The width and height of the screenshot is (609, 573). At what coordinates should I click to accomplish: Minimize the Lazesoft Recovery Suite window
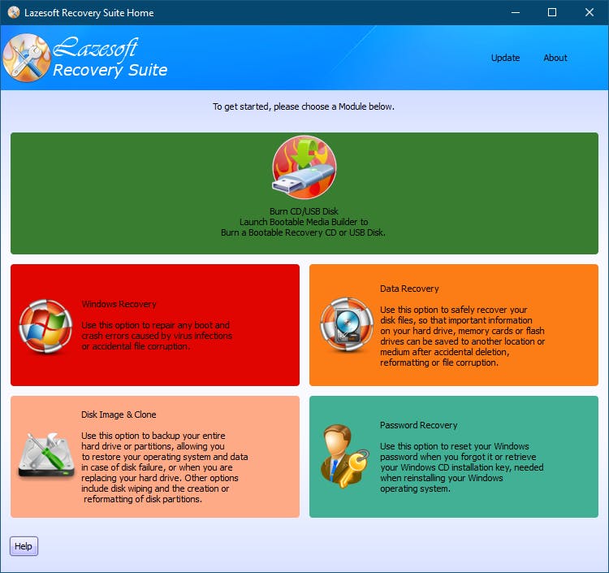pyautogui.click(x=516, y=12)
